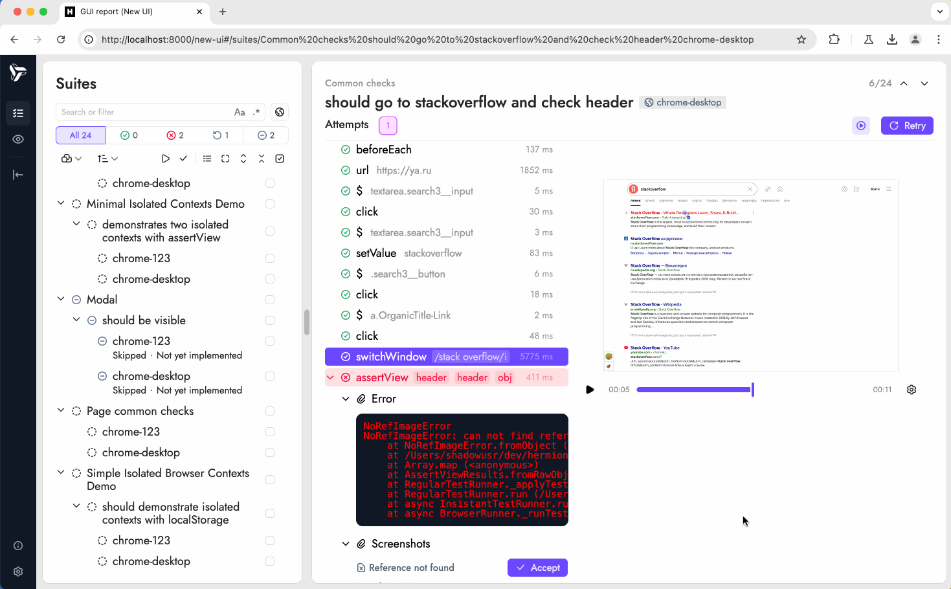Collapse the Error section
The width and height of the screenshot is (951, 589).
(x=346, y=399)
